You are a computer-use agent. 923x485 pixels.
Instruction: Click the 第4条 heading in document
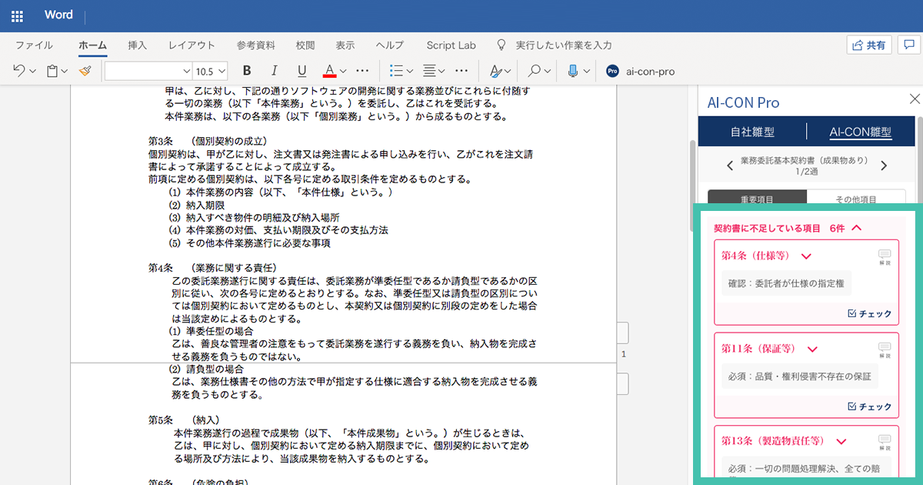pyautogui.click(x=212, y=268)
